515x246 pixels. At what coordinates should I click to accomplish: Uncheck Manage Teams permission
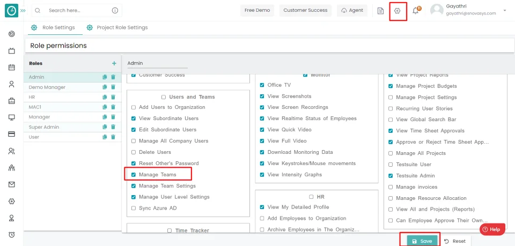[x=134, y=175]
